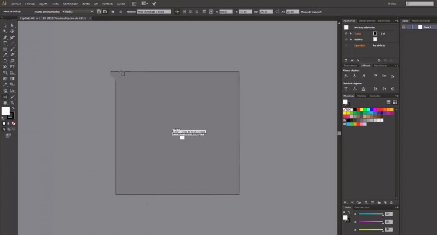Viewport: 437px width, 235px height.
Task: Select the Zoom tool magnifier
Action: click(x=12, y=103)
